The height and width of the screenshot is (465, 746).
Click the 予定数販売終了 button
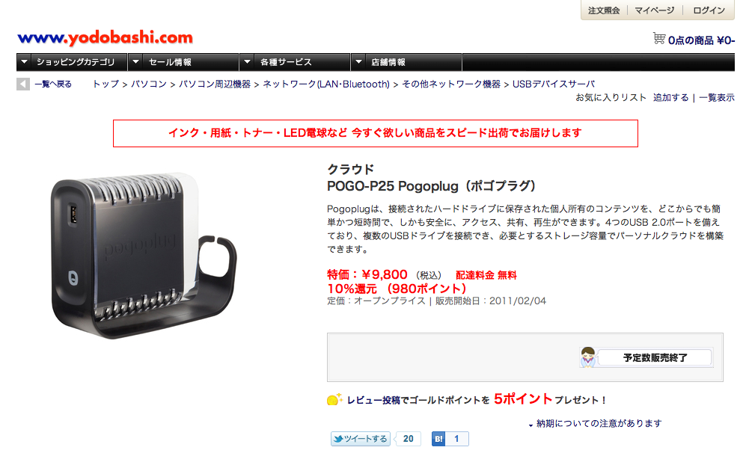[655, 357]
